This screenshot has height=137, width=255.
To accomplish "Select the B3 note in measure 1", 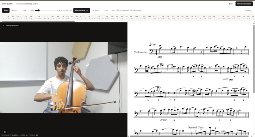I will pyautogui.click(x=13, y=16).
